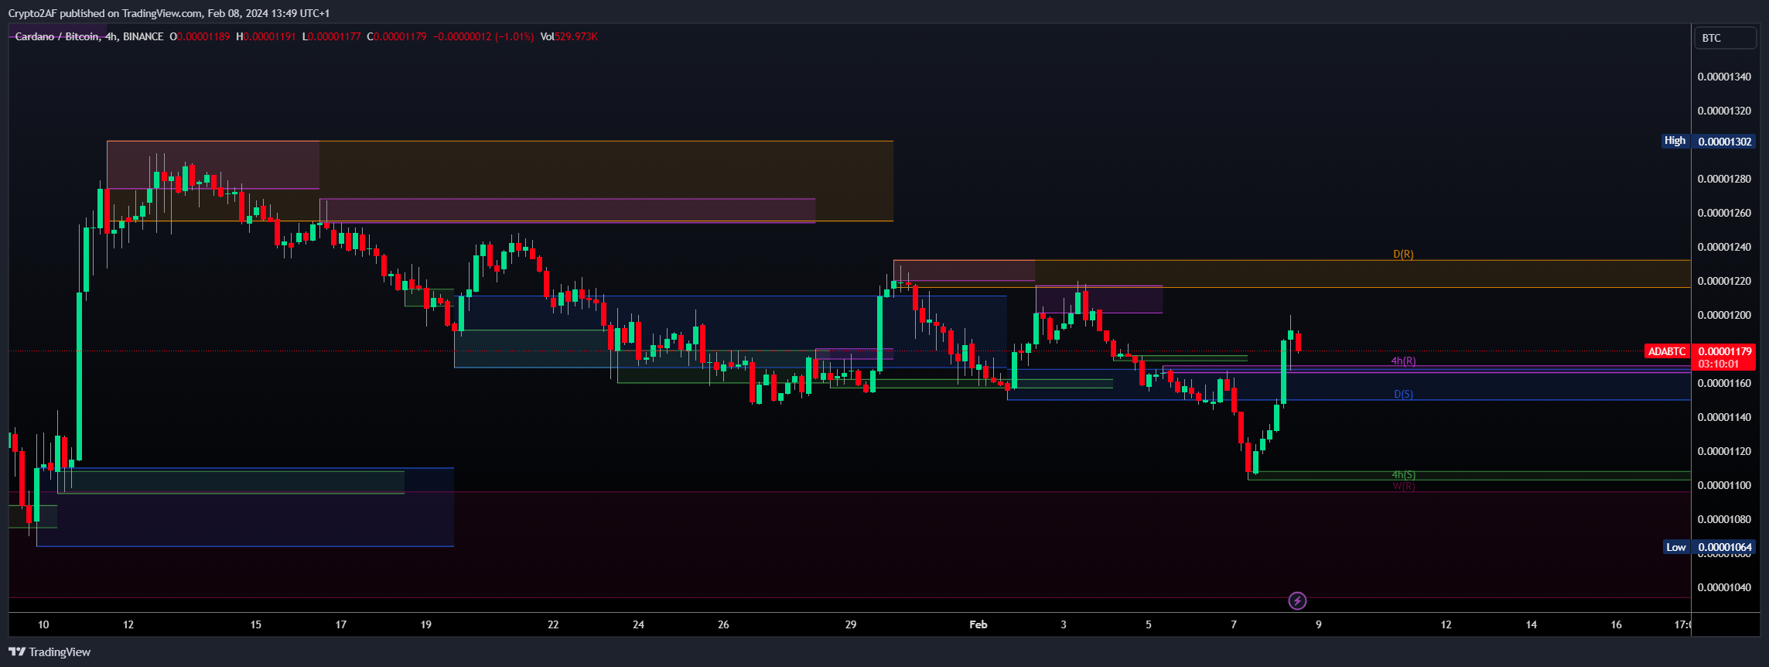Click price axis label 0.00001140
The width and height of the screenshot is (1769, 667).
[x=1723, y=417]
